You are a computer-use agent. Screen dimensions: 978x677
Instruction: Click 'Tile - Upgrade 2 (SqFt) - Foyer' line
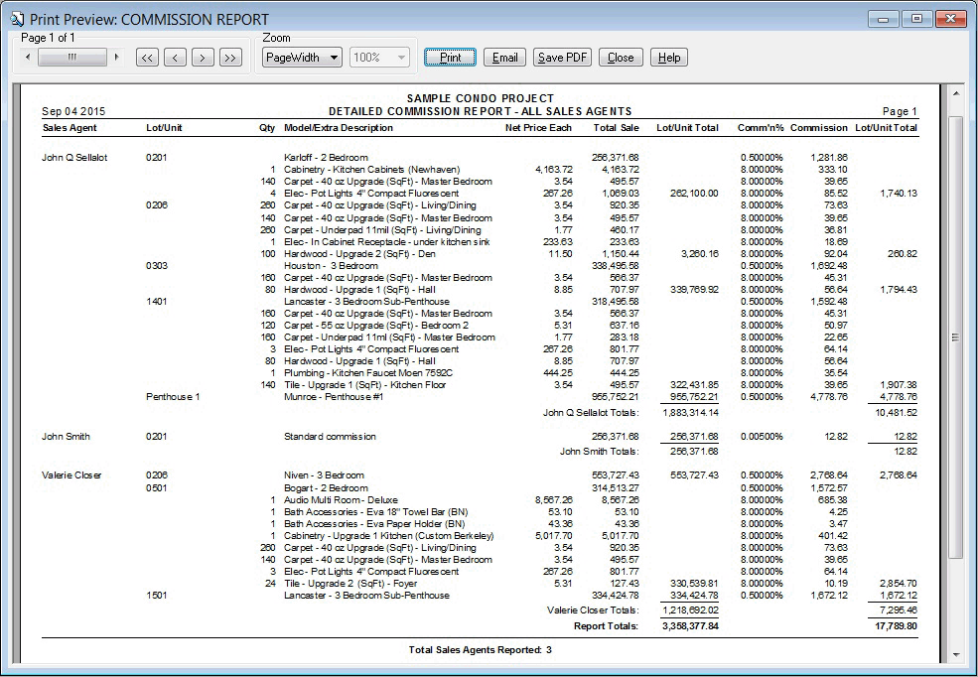(x=350, y=584)
